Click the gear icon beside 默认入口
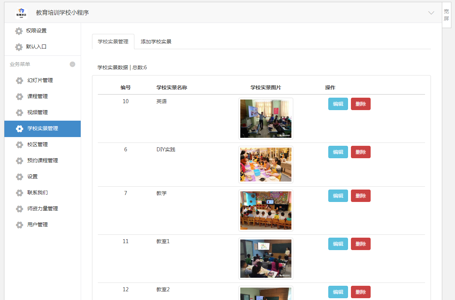Screen dimensions: 455x300 point(19,47)
